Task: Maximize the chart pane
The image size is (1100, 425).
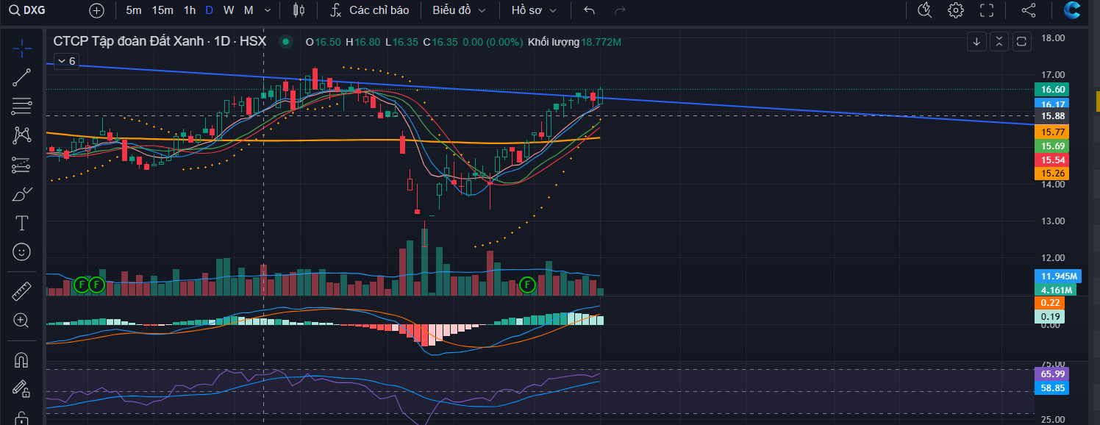Action: coord(1021,42)
